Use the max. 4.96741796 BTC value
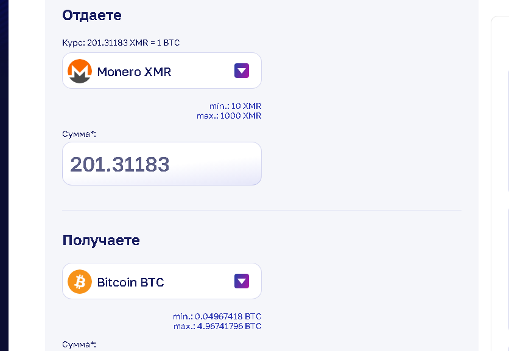Screen dimensions: 509x351 (217, 326)
